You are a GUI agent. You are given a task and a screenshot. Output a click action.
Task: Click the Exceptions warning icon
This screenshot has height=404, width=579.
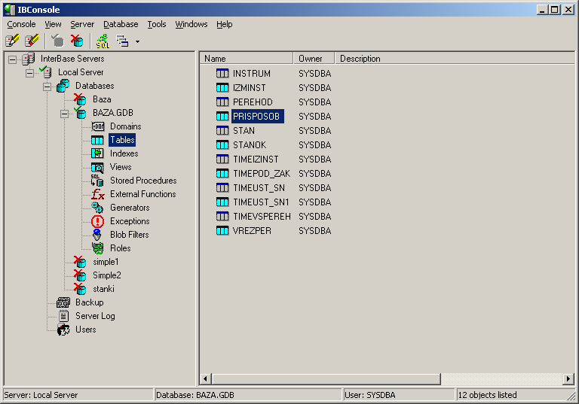(x=97, y=221)
